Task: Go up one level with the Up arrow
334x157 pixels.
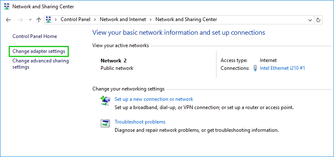Action: coord(39,20)
